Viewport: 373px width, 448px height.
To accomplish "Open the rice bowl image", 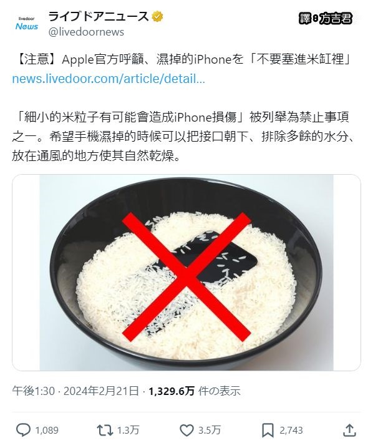I will [186, 273].
